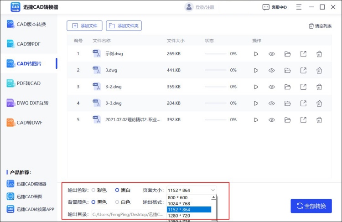The width and height of the screenshot is (342, 222).
Task: Click the 输出目录 path field
Action: pos(128,214)
